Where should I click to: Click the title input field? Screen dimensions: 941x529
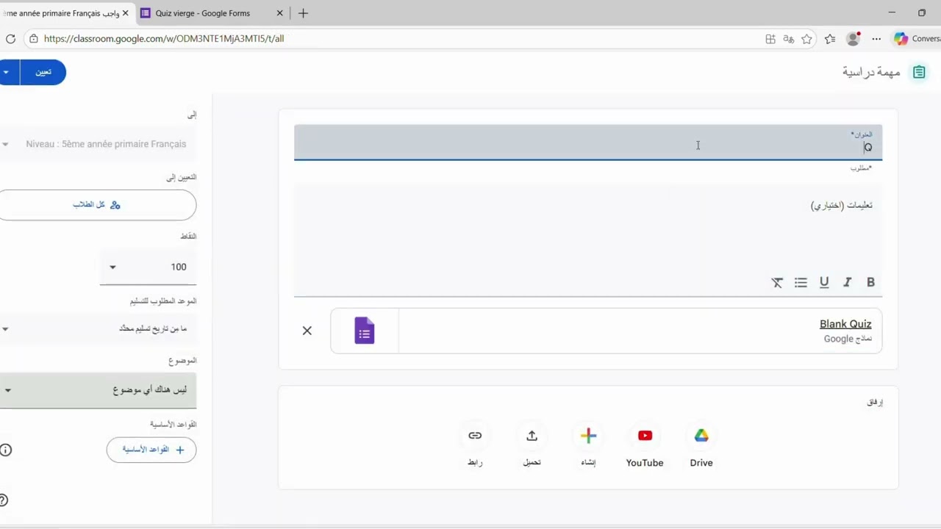[588, 143]
